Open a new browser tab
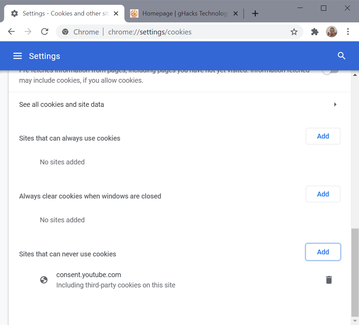The image size is (359, 325). (x=255, y=13)
